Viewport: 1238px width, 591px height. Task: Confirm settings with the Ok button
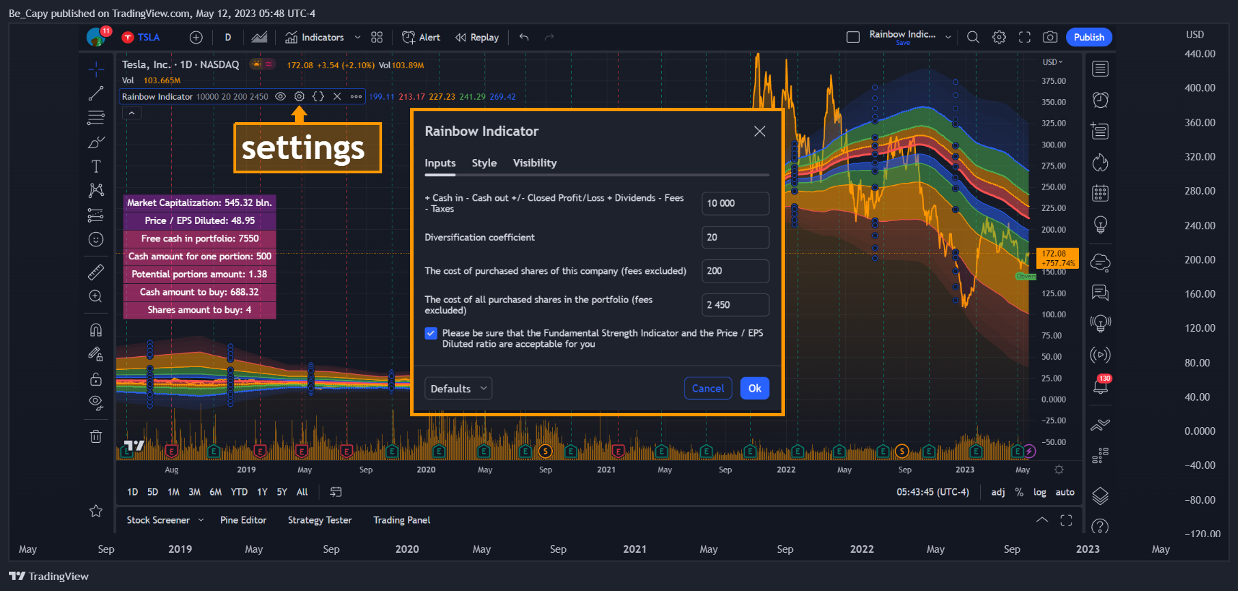[755, 388]
